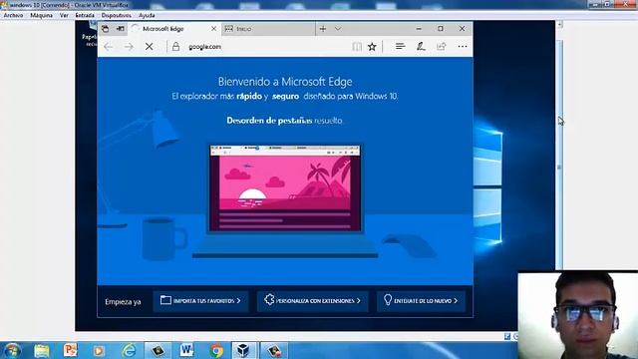Open the Archivo menu in VirtualBox

(13, 15)
